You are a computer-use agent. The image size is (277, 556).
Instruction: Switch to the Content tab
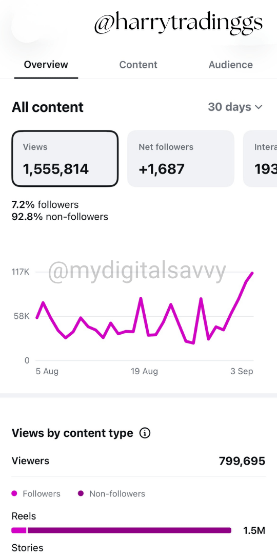tap(138, 65)
